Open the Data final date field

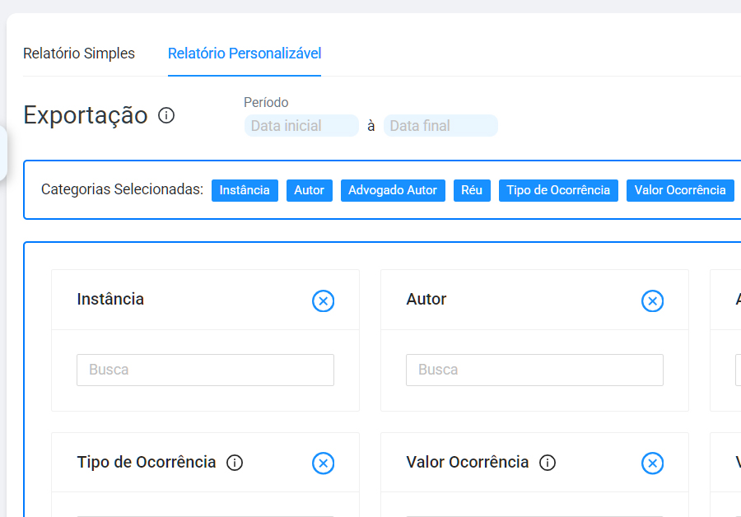tap(440, 126)
